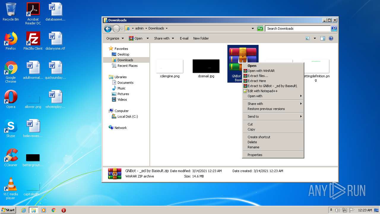Change your view using the views icon
The image size is (380, 214).
pos(308,38)
